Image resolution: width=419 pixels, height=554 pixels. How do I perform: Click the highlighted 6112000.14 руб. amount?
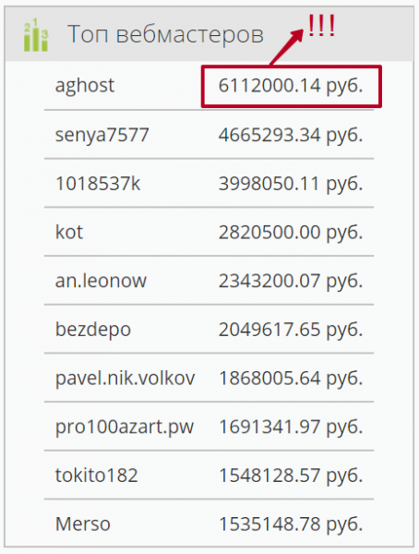291,86
